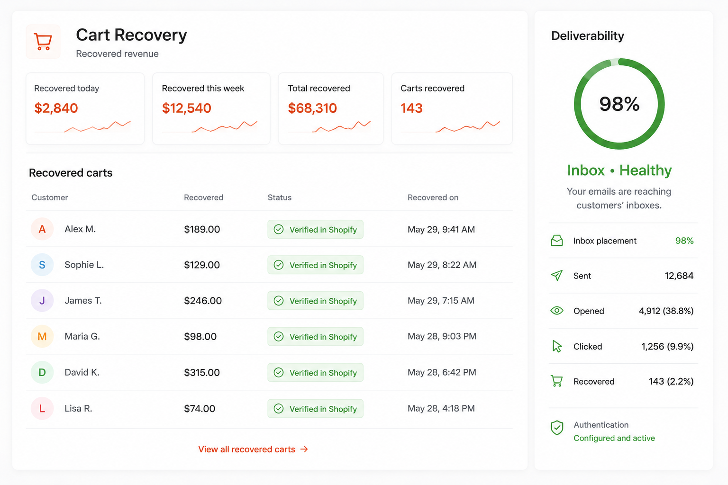Click the $315.00 recovered amount
Image resolution: width=728 pixels, height=485 pixels.
(x=202, y=372)
